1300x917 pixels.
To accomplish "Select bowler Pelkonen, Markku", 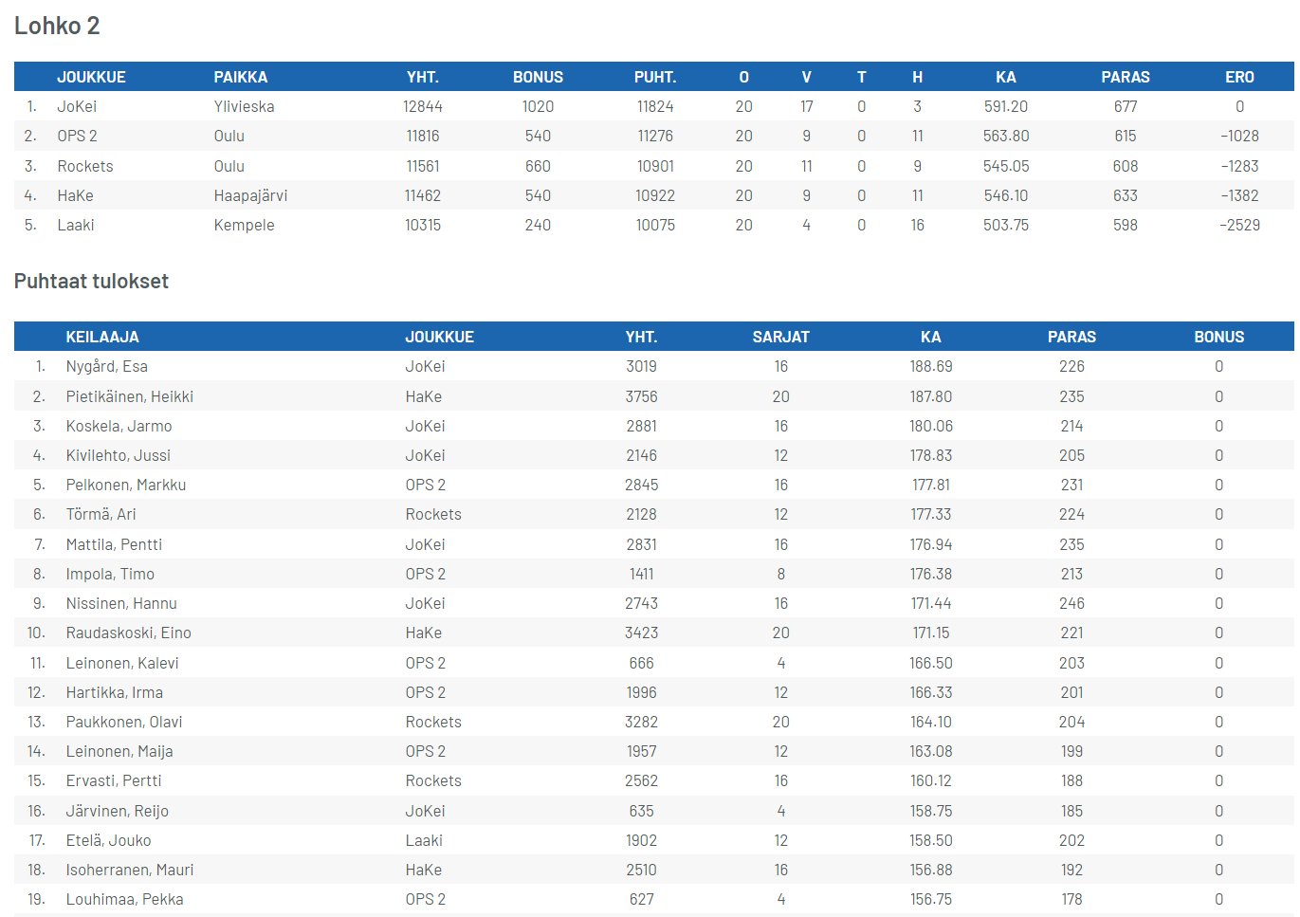I will pyautogui.click(x=126, y=485).
